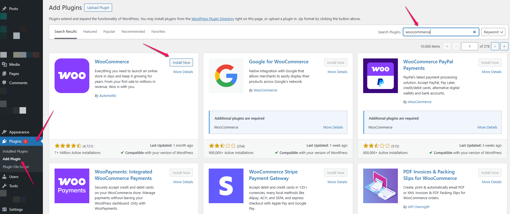Click the Pages icon in sidebar

(x=4, y=74)
